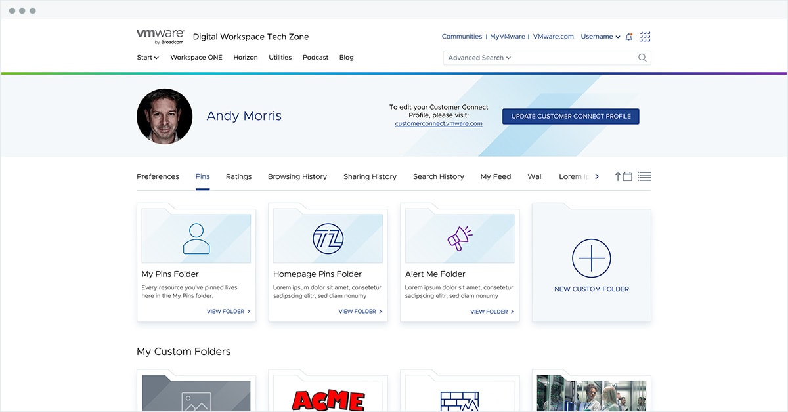The width and height of the screenshot is (788, 412).
Task: Click the search magnifier icon
Action: (x=642, y=58)
